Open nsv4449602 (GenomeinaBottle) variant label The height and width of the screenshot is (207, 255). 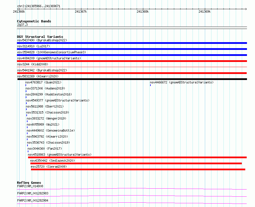tap(51, 130)
